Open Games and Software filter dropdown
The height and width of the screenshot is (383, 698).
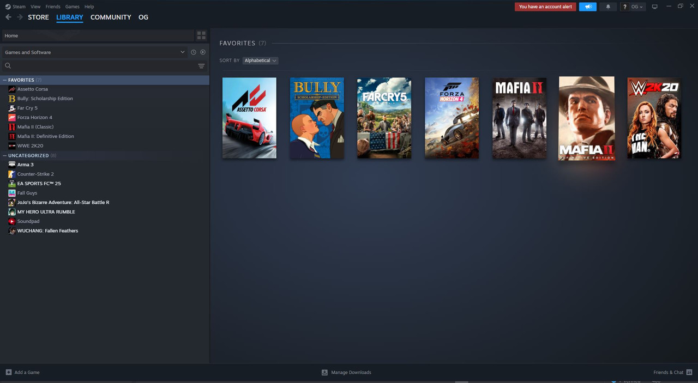[94, 52]
